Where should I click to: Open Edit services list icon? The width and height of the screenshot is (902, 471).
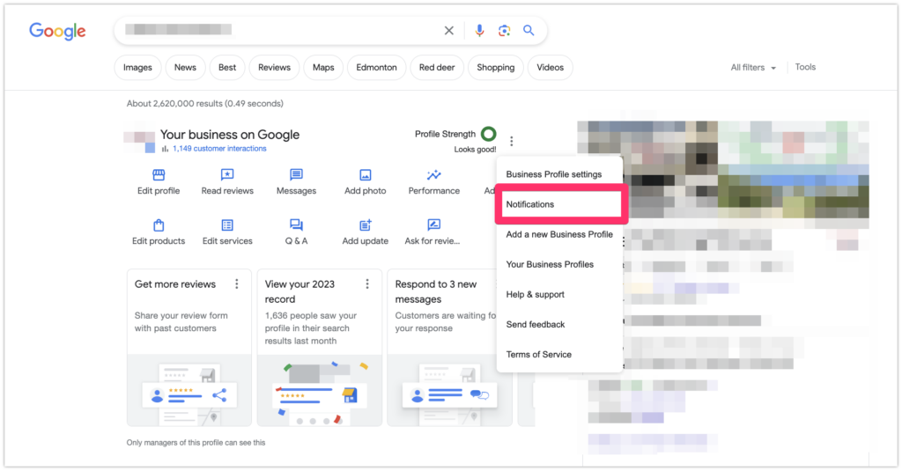point(227,224)
